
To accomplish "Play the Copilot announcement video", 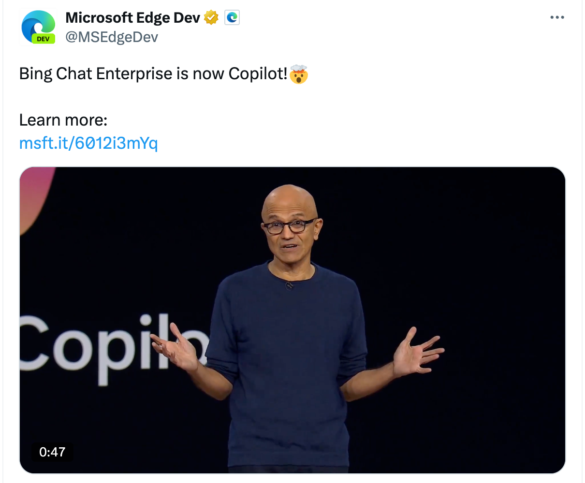I will click(x=292, y=320).
